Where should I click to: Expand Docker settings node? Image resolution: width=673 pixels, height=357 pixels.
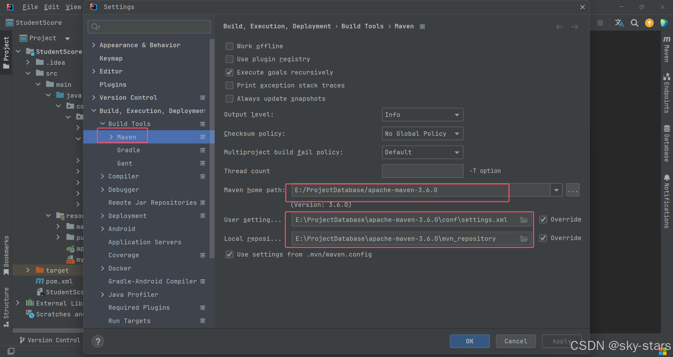click(103, 268)
